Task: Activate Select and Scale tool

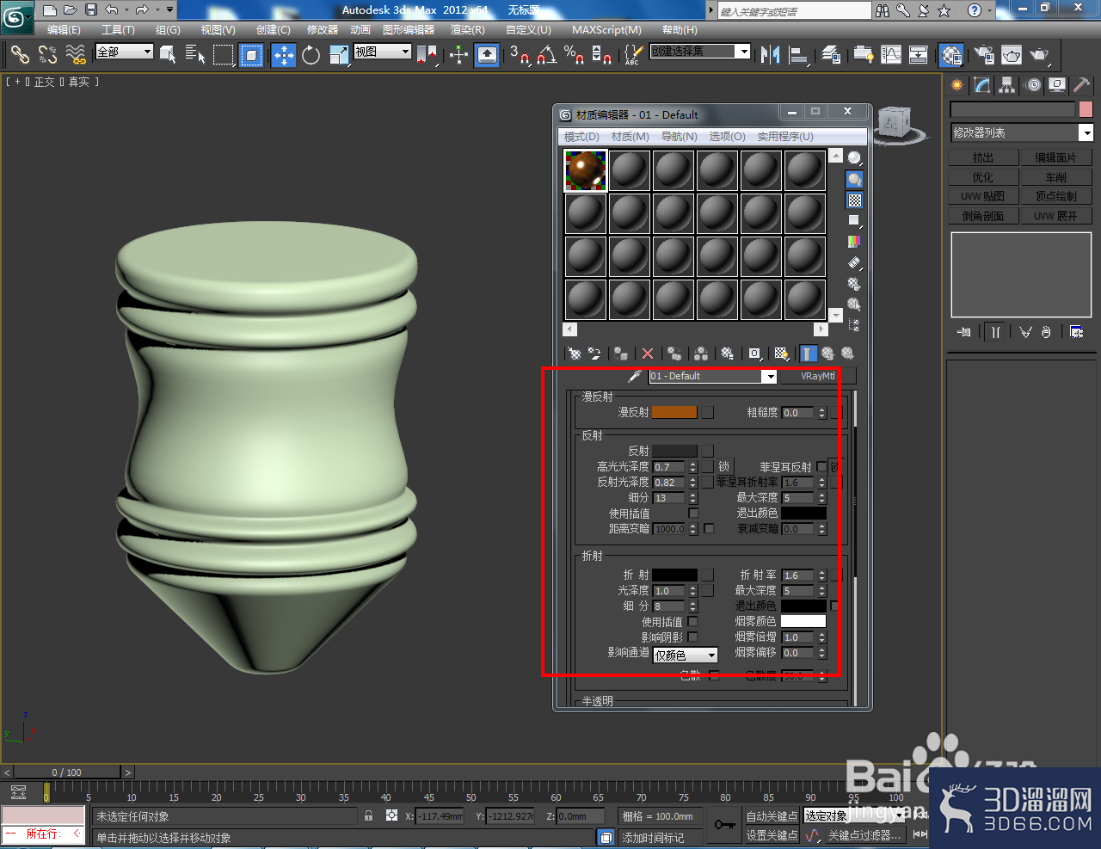Action: coord(339,55)
